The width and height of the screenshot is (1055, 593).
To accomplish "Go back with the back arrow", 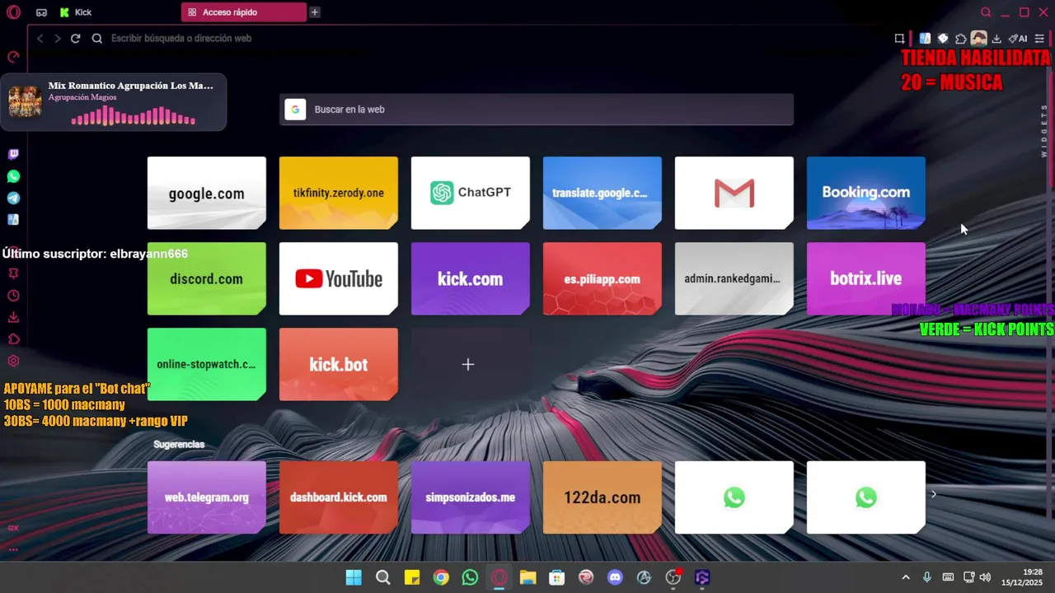I will pyautogui.click(x=40, y=38).
